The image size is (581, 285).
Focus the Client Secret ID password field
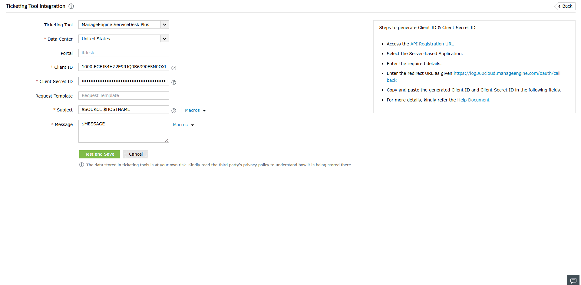coord(124,81)
